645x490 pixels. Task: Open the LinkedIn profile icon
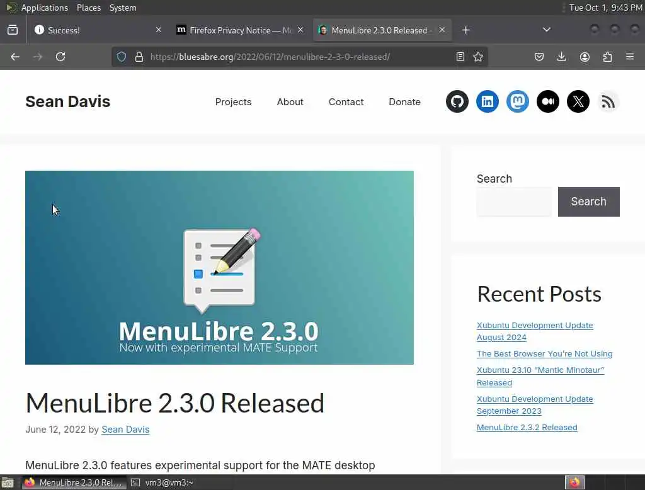[x=488, y=101]
